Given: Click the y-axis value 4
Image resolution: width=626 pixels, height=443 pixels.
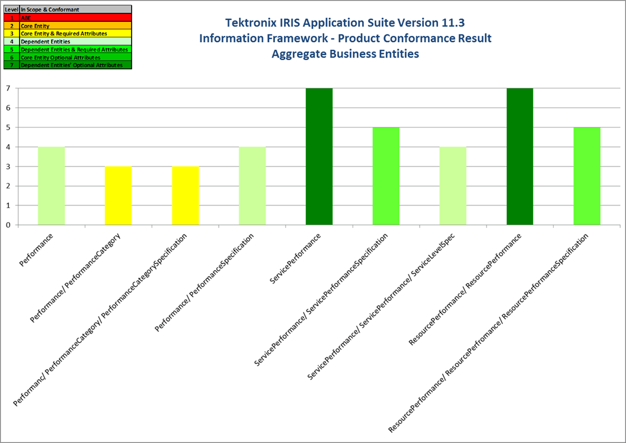Looking at the screenshot, I should pyautogui.click(x=8, y=147).
